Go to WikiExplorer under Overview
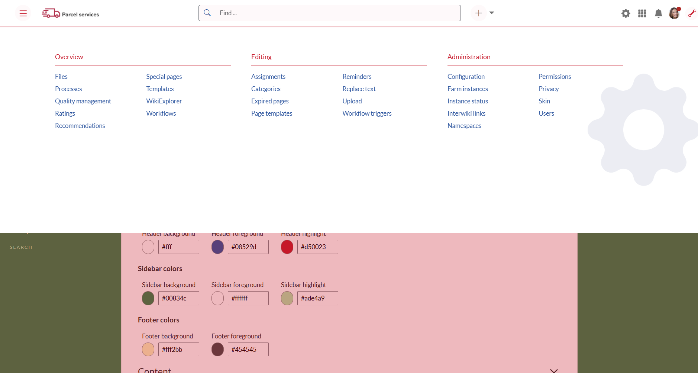This screenshot has width=698, height=373. click(164, 101)
